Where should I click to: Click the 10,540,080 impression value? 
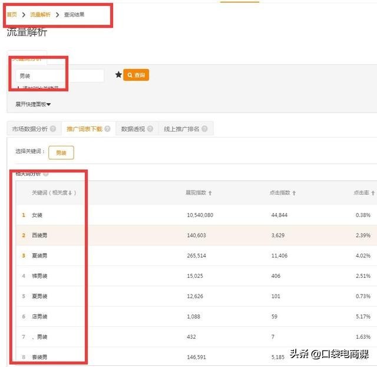tap(200, 215)
